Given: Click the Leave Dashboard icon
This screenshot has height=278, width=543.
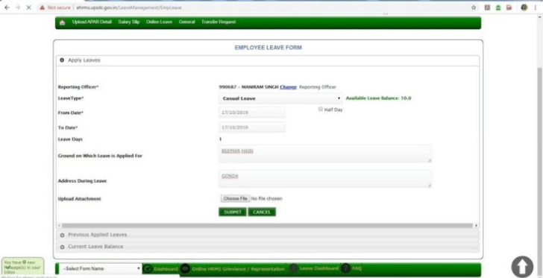Looking at the screenshot, I should [x=294, y=268].
